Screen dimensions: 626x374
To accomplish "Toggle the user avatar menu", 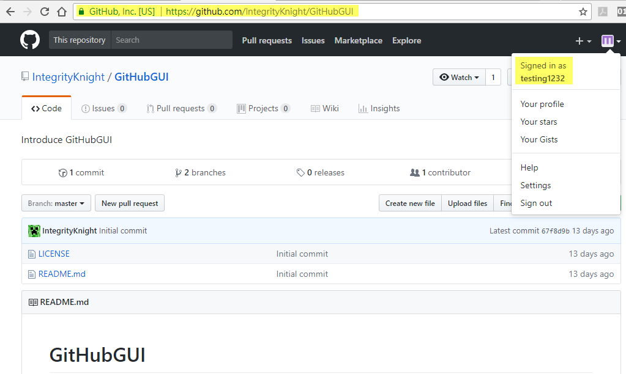I will tap(611, 41).
